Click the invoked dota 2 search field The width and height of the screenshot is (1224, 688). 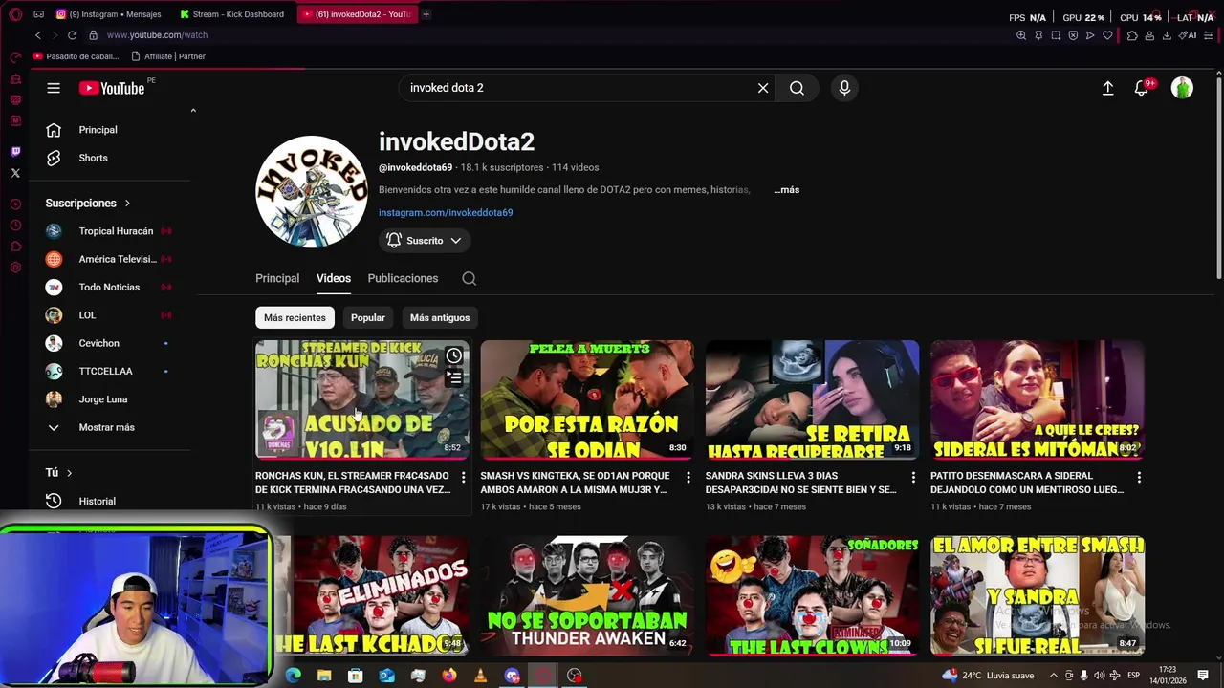point(579,88)
